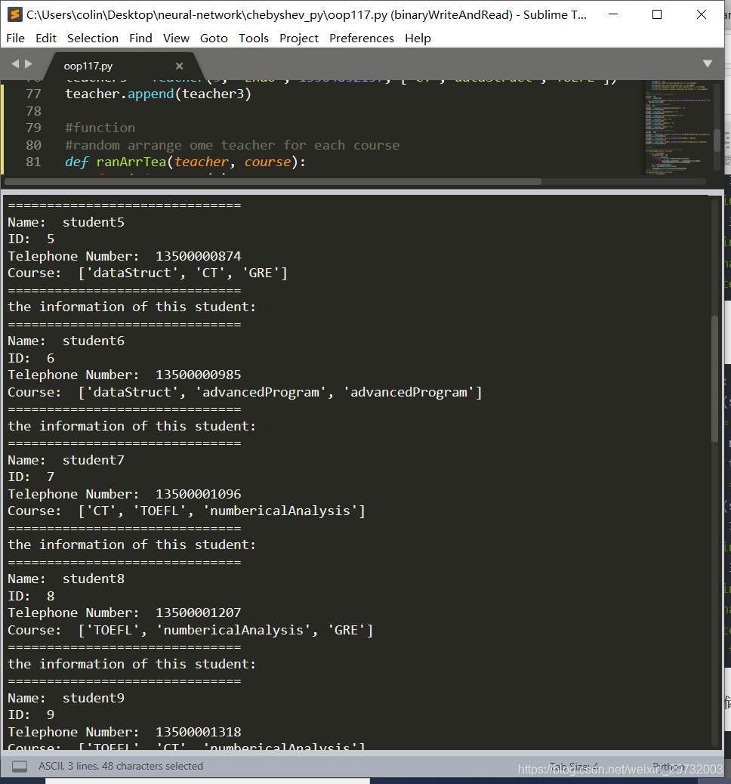Go to the next tab with right arrow

[x=29, y=64]
